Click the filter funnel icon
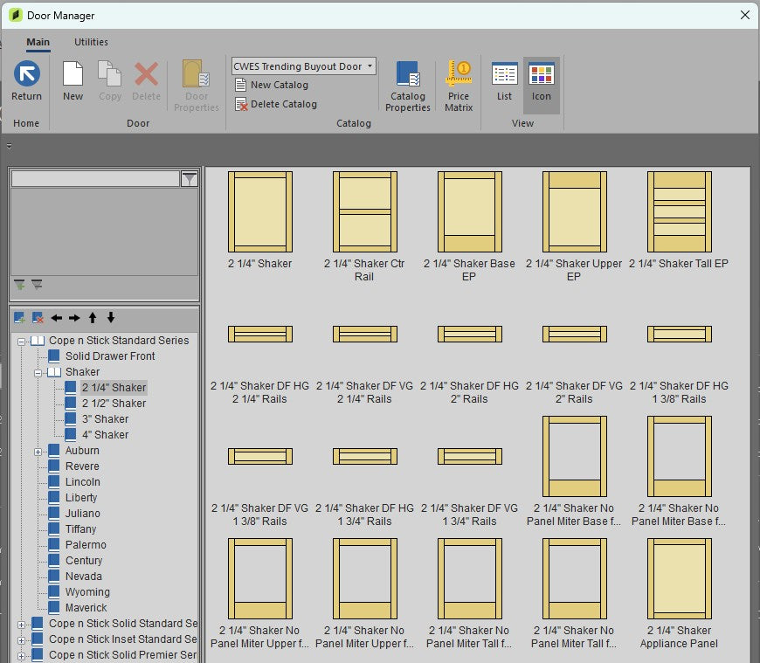The width and height of the screenshot is (760, 663). (190, 179)
